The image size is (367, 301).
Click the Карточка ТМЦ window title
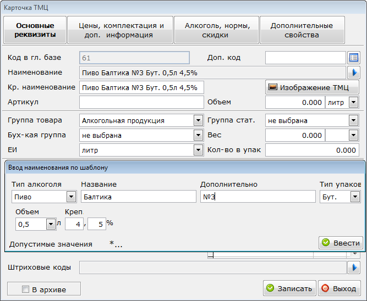pyautogui.click(x=26, y=8)
